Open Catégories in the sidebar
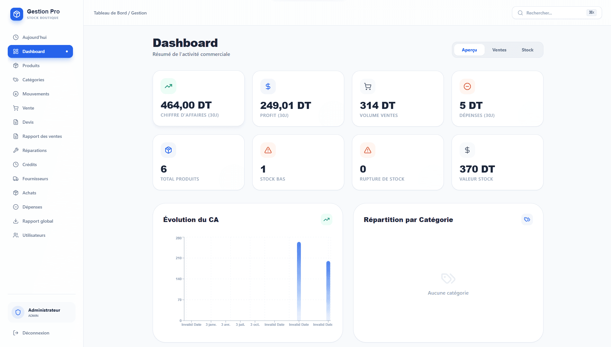Image resolution: width=611 pixels, height=347 pixels. [x=40, y=80]
